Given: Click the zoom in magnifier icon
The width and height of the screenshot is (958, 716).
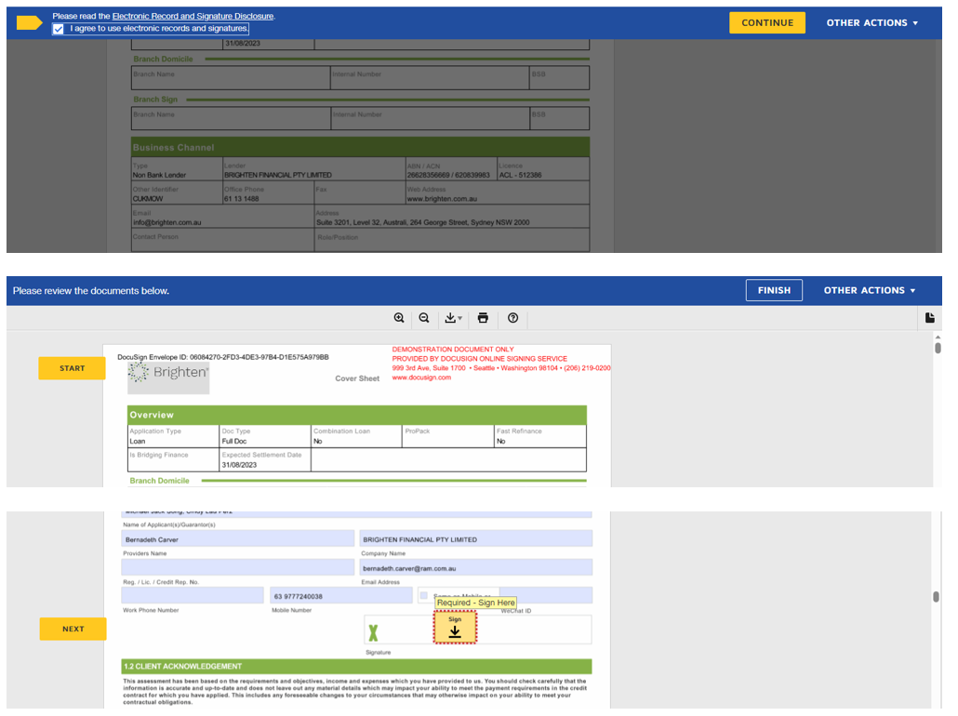Looking at the screenshot, I should [399, 318].
